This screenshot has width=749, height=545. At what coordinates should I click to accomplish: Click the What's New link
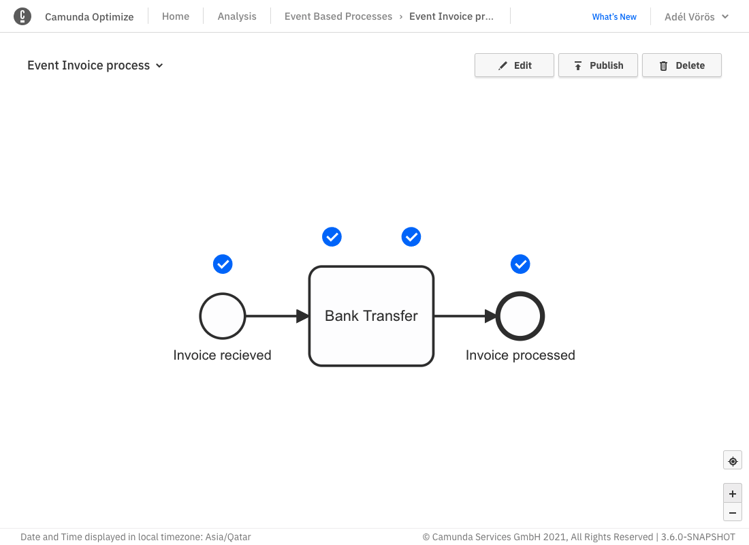[x=613, y=16]
